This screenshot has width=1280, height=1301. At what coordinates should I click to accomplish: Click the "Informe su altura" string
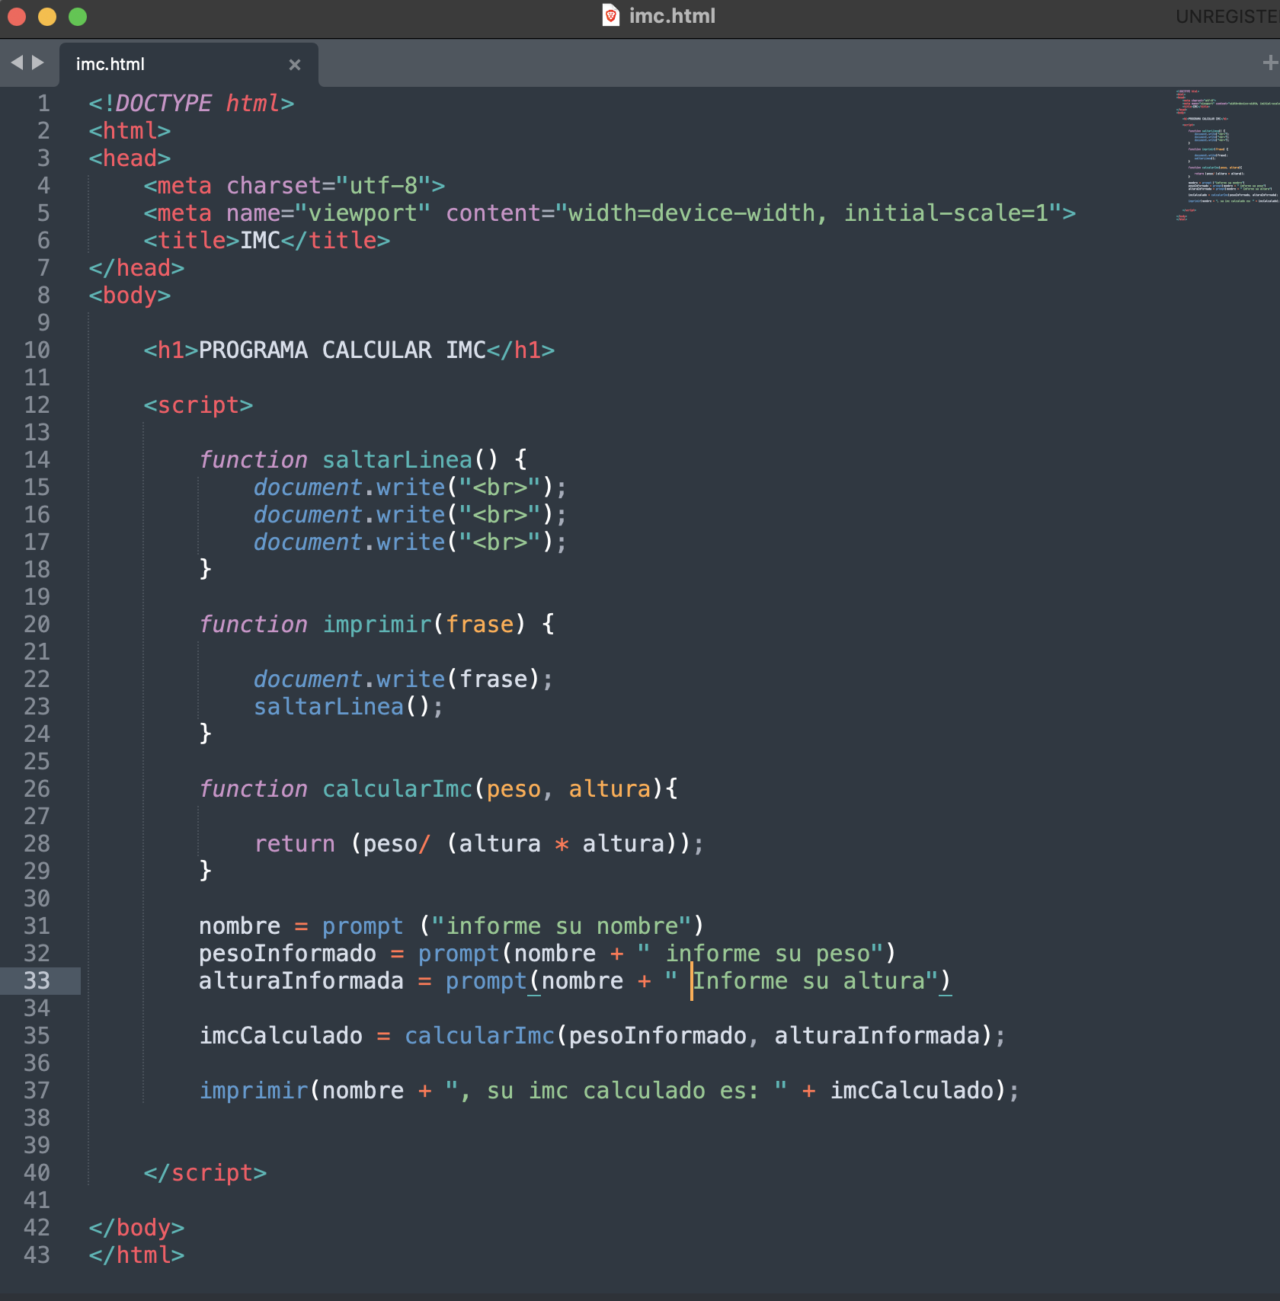coord(802,981)
